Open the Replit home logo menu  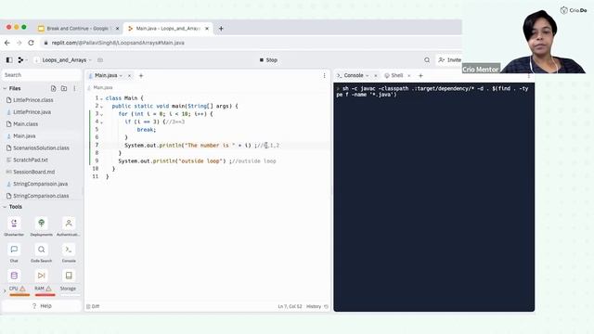pos(20,59)
